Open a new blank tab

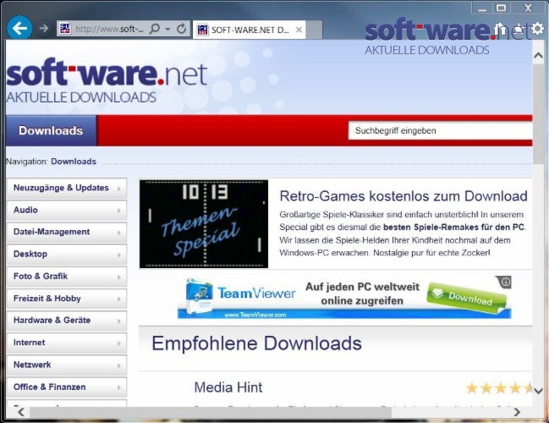314,30
